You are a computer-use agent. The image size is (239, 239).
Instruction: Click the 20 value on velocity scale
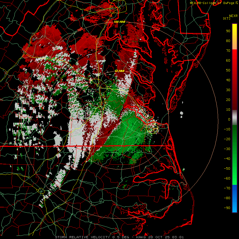click(228, 100)
